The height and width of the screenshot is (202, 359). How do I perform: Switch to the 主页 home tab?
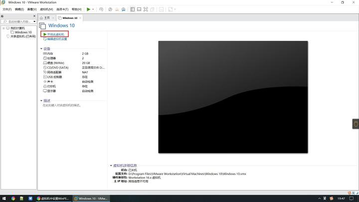[x=45, y=18]
